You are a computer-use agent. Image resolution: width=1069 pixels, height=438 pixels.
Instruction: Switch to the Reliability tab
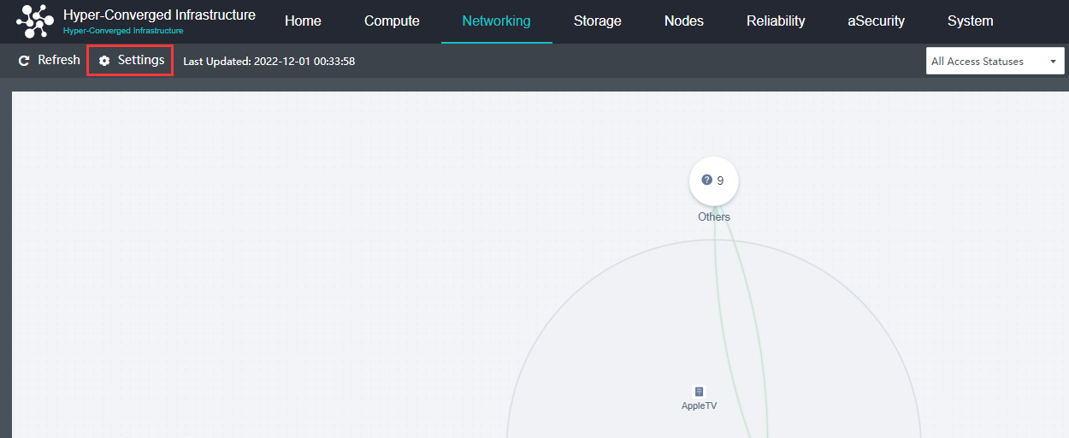click(x=775, y=21)
